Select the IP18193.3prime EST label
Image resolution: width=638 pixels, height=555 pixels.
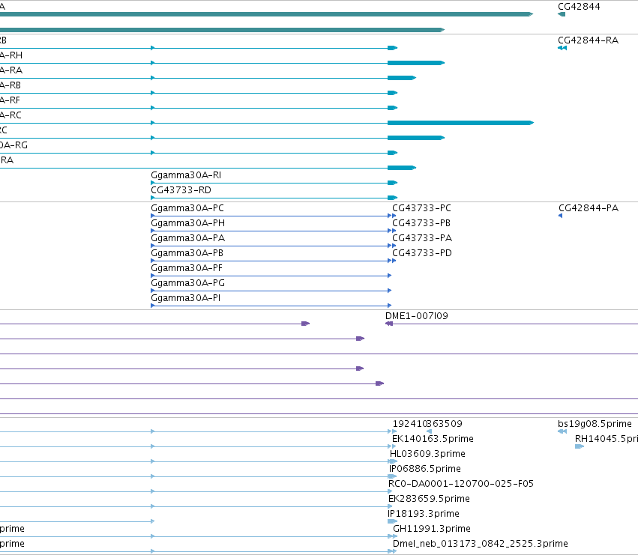424,514
